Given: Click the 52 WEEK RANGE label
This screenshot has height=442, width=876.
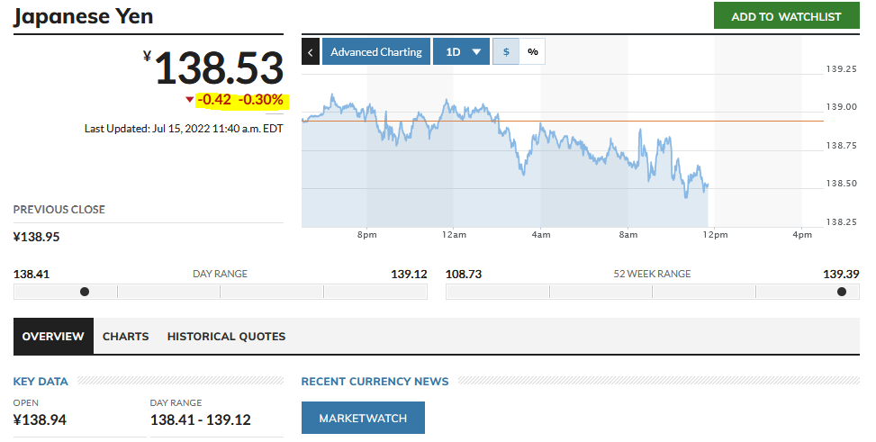Looking at the screenshot, I should [x=652, y=274].
